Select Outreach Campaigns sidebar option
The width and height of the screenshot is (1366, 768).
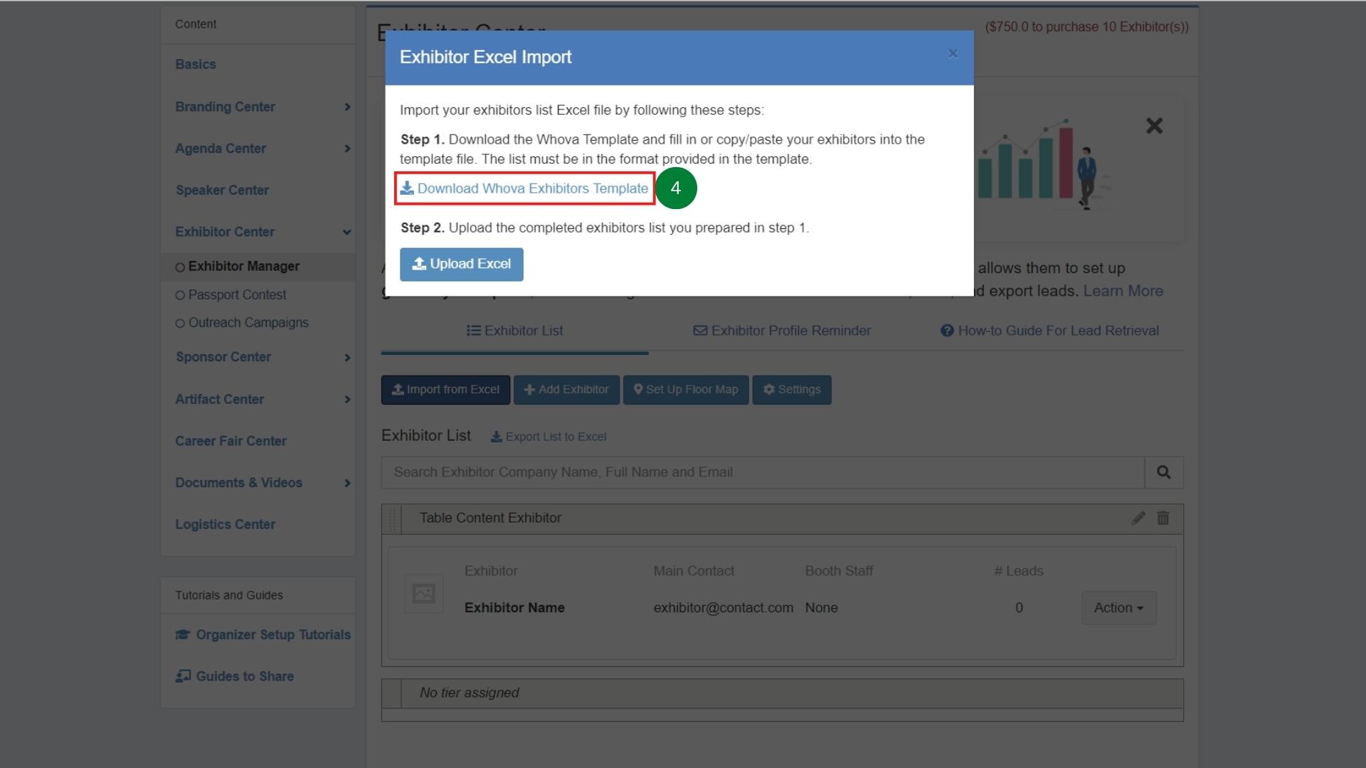[x=248, y=323]
